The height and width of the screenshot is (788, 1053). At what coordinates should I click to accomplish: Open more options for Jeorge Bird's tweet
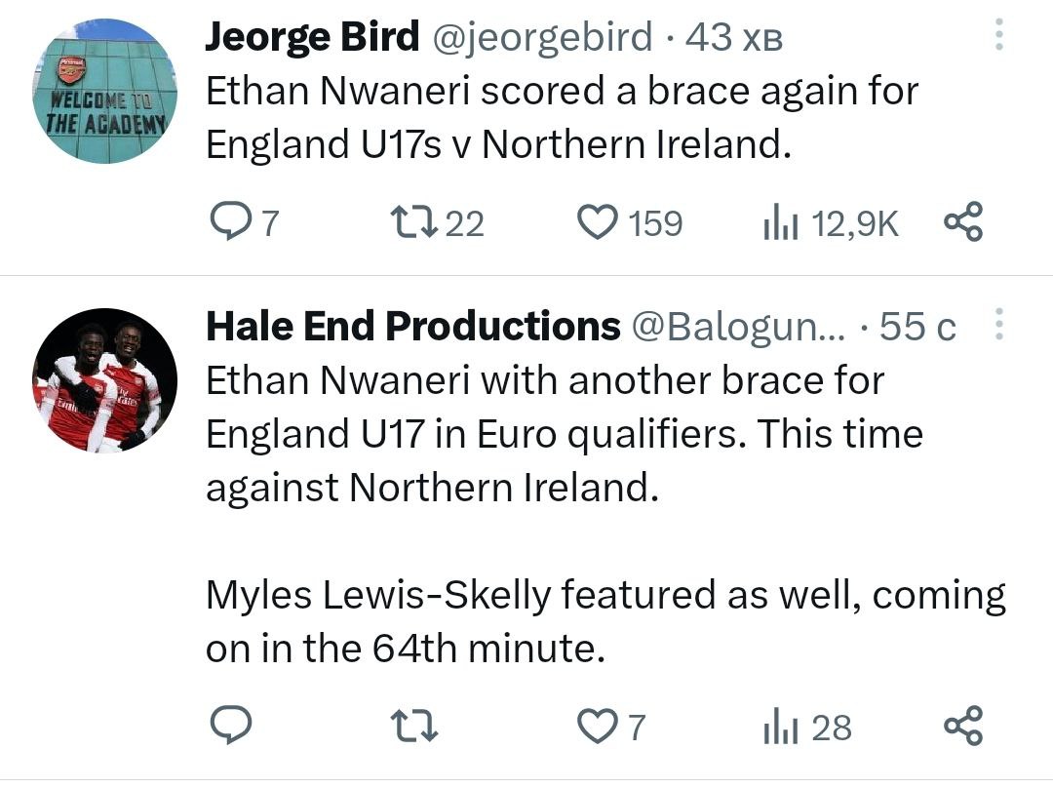point(997,36)
